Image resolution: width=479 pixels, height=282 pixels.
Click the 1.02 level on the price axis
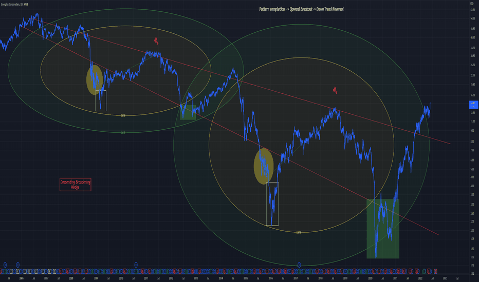coord(473,273)
